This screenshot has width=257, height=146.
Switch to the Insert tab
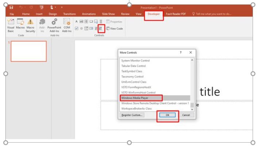pyautogui.click(x=39, y=14)
